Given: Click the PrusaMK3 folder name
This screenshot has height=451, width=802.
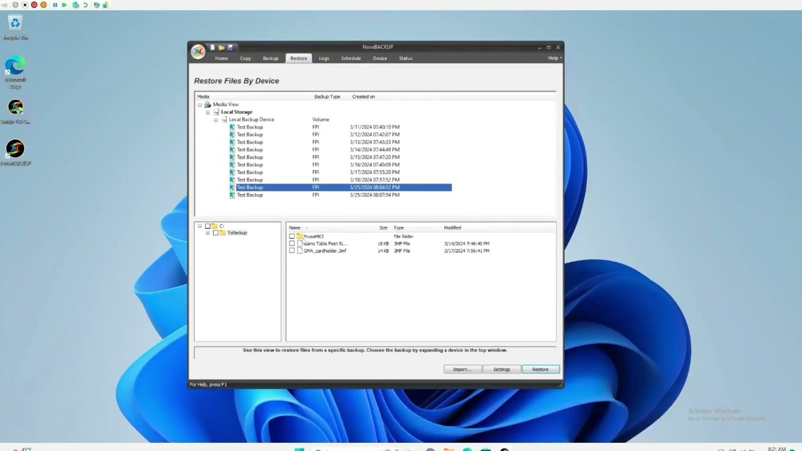Looking at the screenshot, I should 313,236.
